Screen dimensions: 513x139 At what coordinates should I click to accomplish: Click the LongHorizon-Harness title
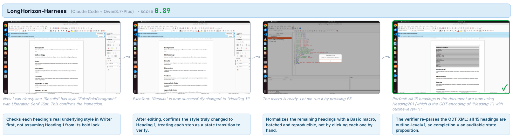pyautogui.click(x=37, y=11)
